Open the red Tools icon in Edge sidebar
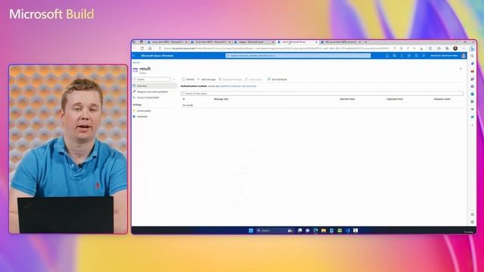This screenshot has height=272, width=484. [472, 72]
